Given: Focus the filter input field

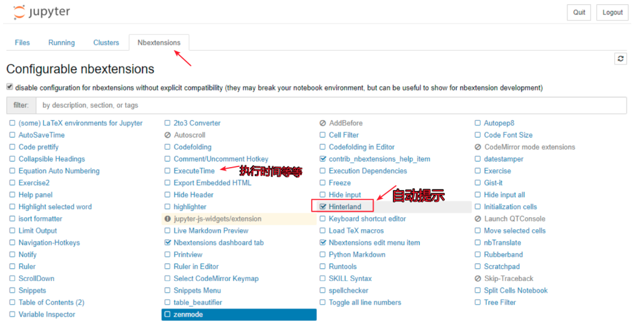Looking at the screenshot, I should click(331, 105).
